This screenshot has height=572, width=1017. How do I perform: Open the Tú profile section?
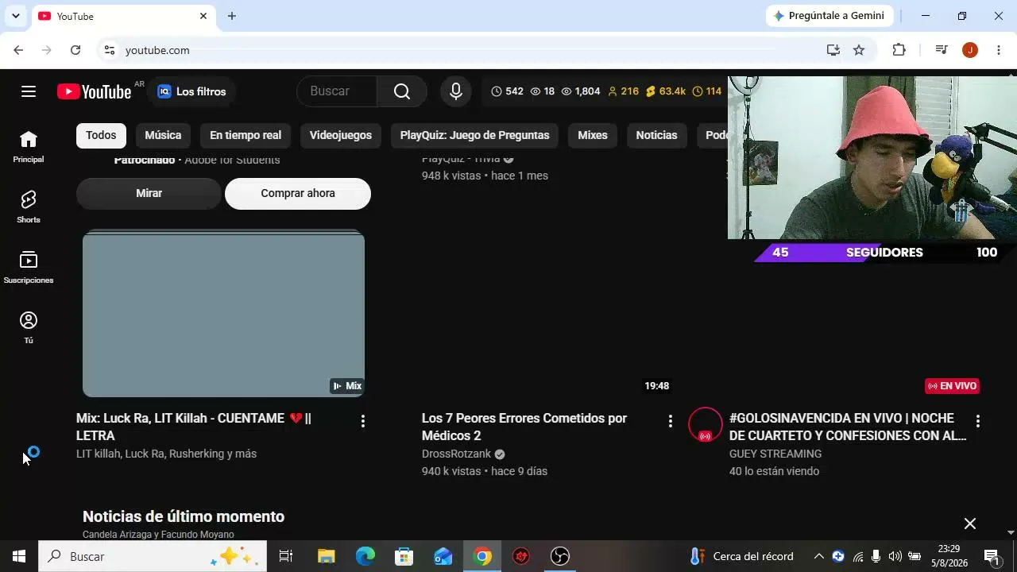pyautogui.click(x=29, y=328)
